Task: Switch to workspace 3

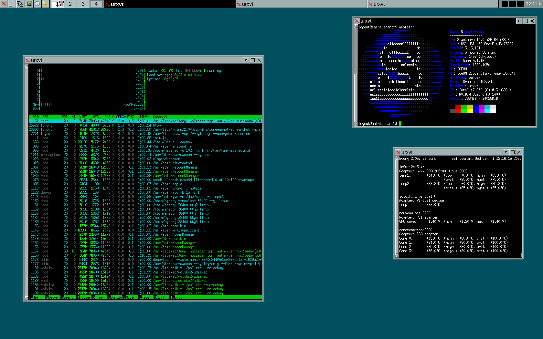Action: coord(83,4)
